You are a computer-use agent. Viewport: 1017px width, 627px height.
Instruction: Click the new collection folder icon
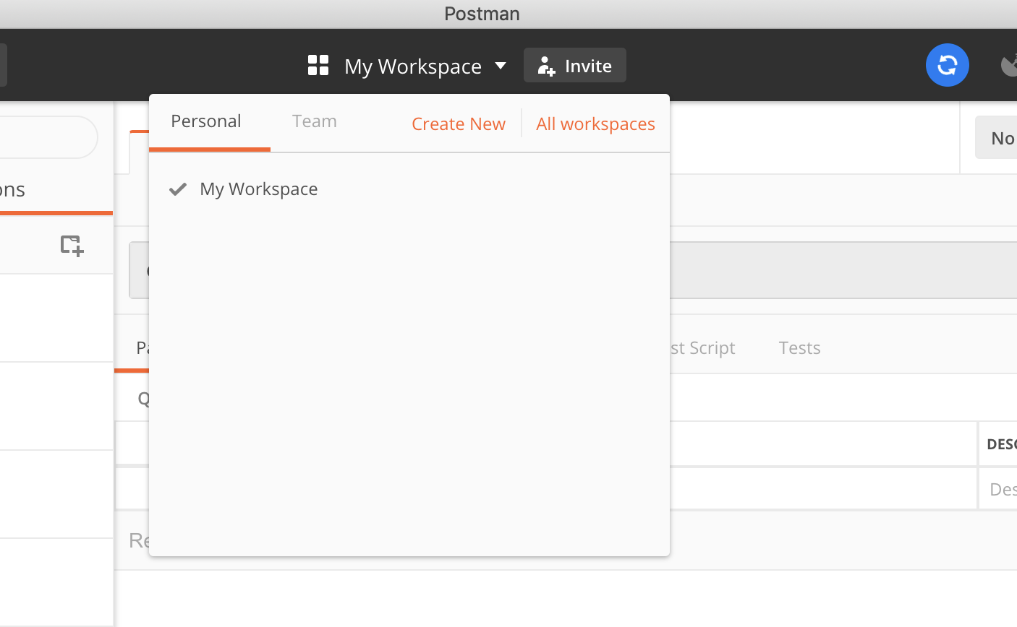pyautogui.click(x=72, y=245)
